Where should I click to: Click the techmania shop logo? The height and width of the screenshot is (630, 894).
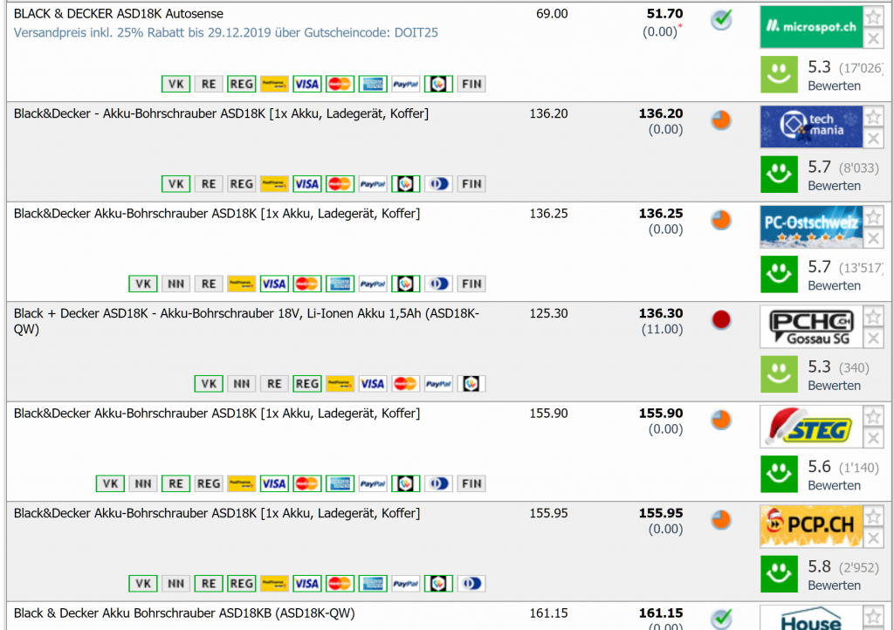811,127
